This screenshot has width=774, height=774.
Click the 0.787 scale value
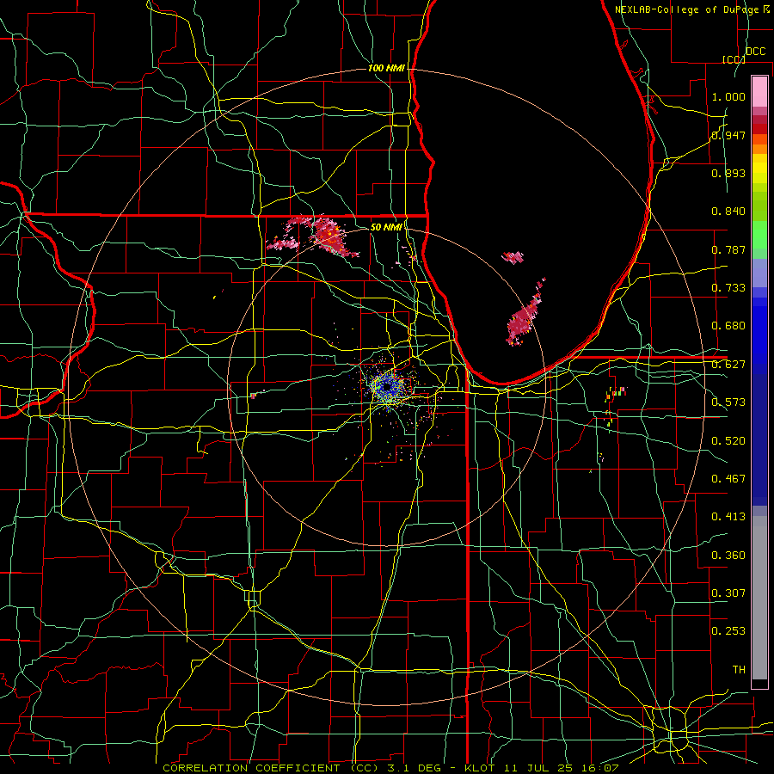[728, 249]
